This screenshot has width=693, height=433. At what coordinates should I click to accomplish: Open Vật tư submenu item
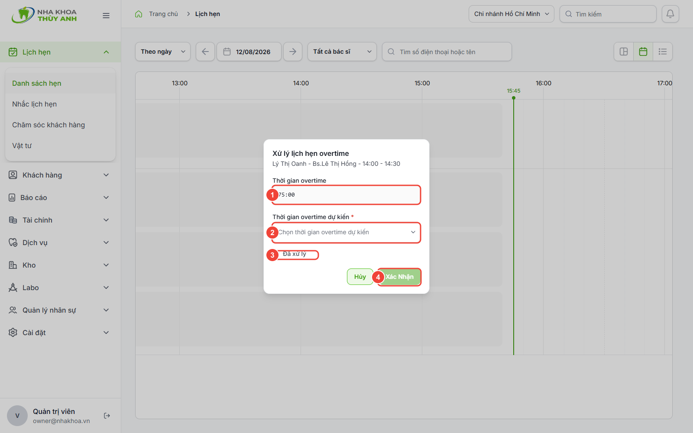pos(60,145)
